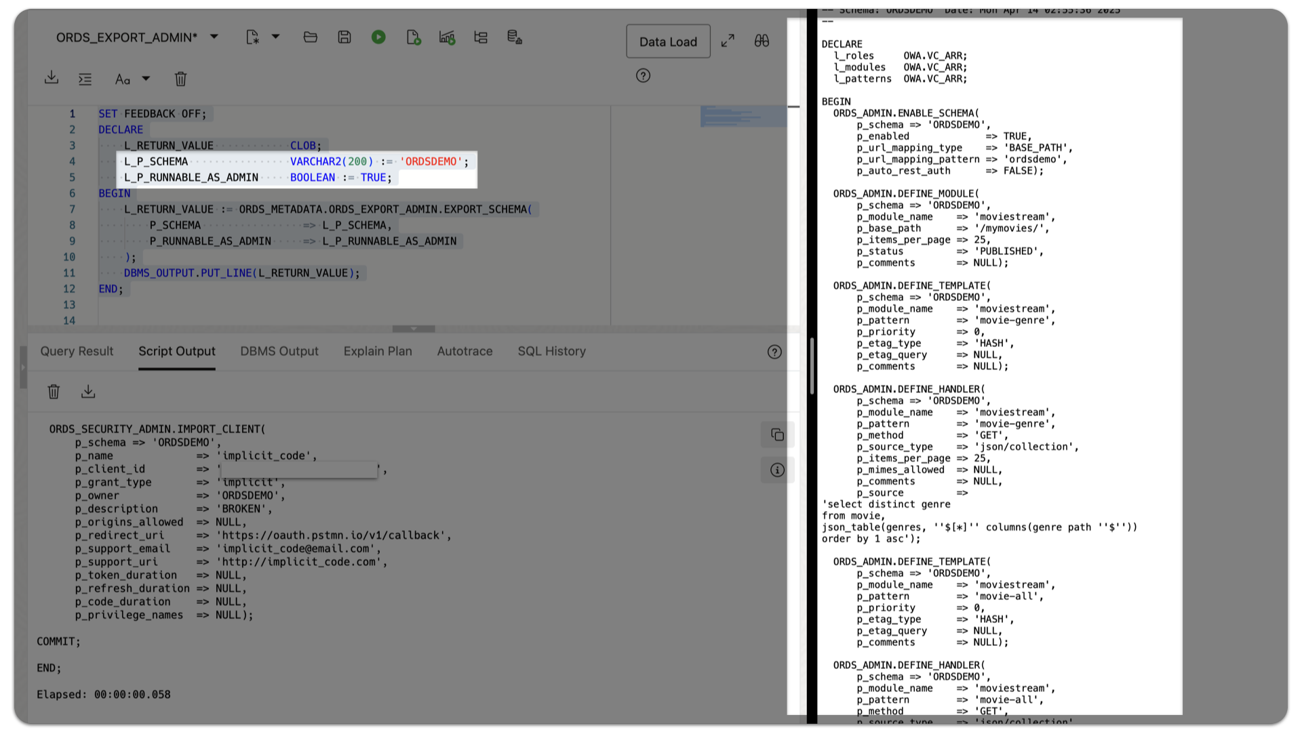This screenshot has height=732, width=1302.
Task: Click the Data Load button
Action: [x=668, y=41]
